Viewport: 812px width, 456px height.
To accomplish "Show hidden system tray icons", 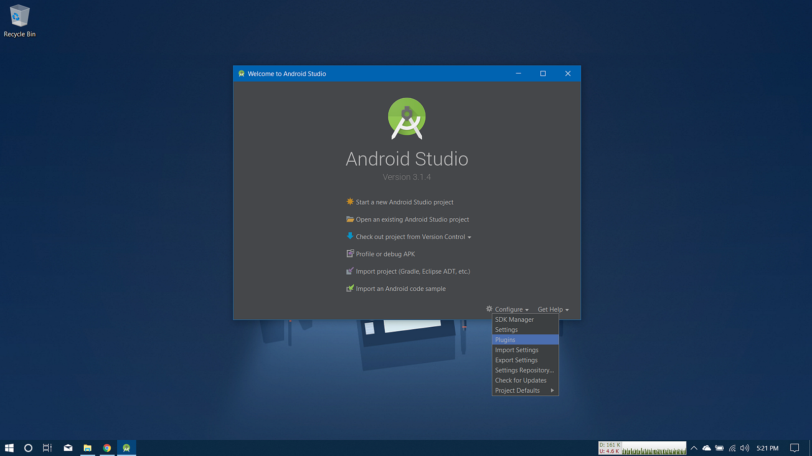I will tap(694, 448).
